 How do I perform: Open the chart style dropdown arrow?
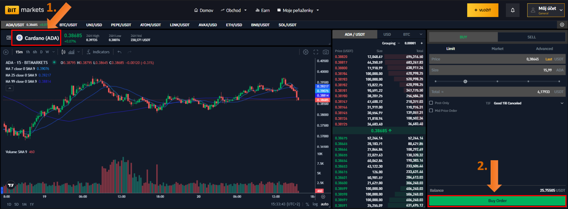pos(78,52)
